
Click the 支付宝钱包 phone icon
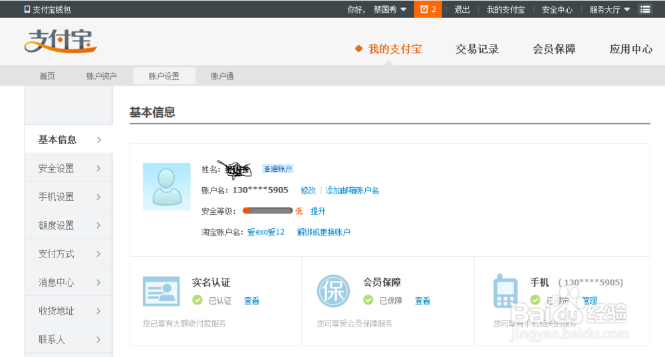27,9
